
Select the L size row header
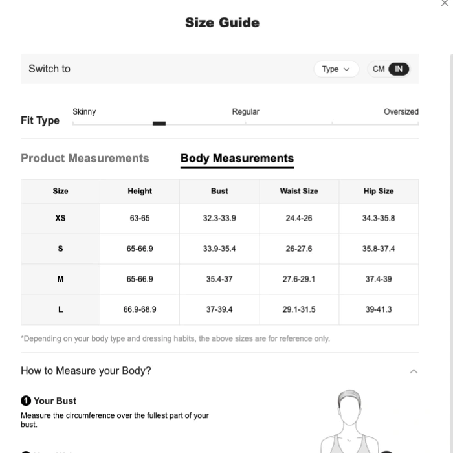click(x=60, y=309)
